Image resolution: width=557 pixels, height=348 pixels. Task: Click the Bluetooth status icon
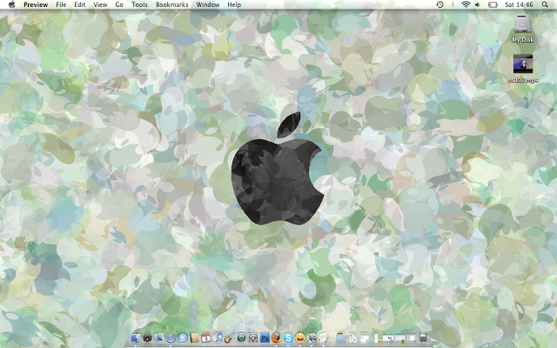[453, 4]
